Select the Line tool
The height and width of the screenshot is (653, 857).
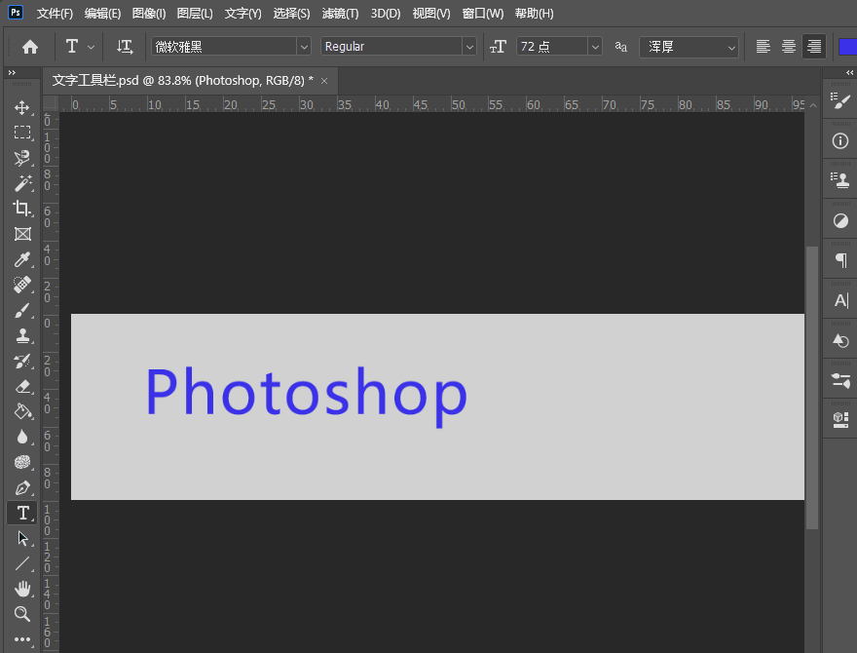click(21, 563)
